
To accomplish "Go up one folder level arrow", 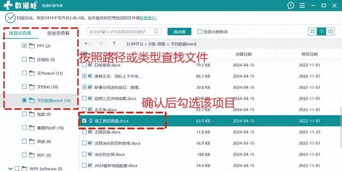I will coord(114,44).
